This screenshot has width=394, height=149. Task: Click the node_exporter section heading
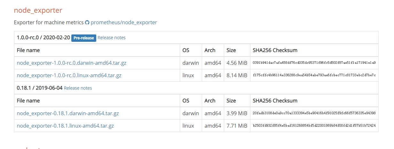[x=38, y=10]
